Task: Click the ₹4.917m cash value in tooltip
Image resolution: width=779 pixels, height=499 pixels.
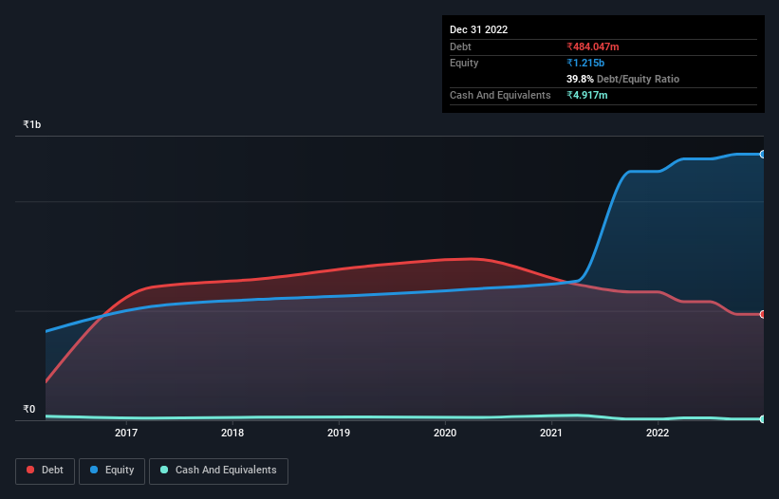Action: pyautogui.click(x=586, y=95)
